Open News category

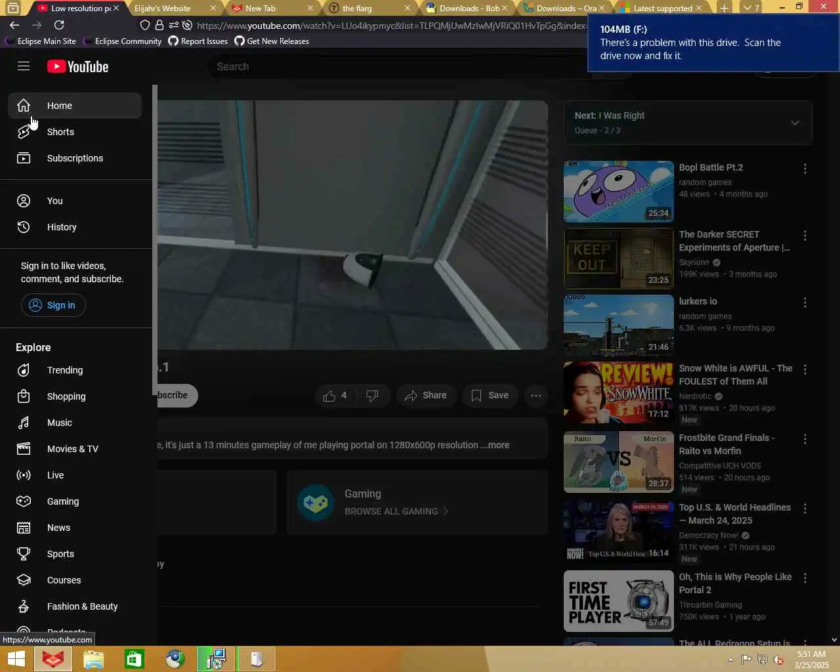coord(75,528)
